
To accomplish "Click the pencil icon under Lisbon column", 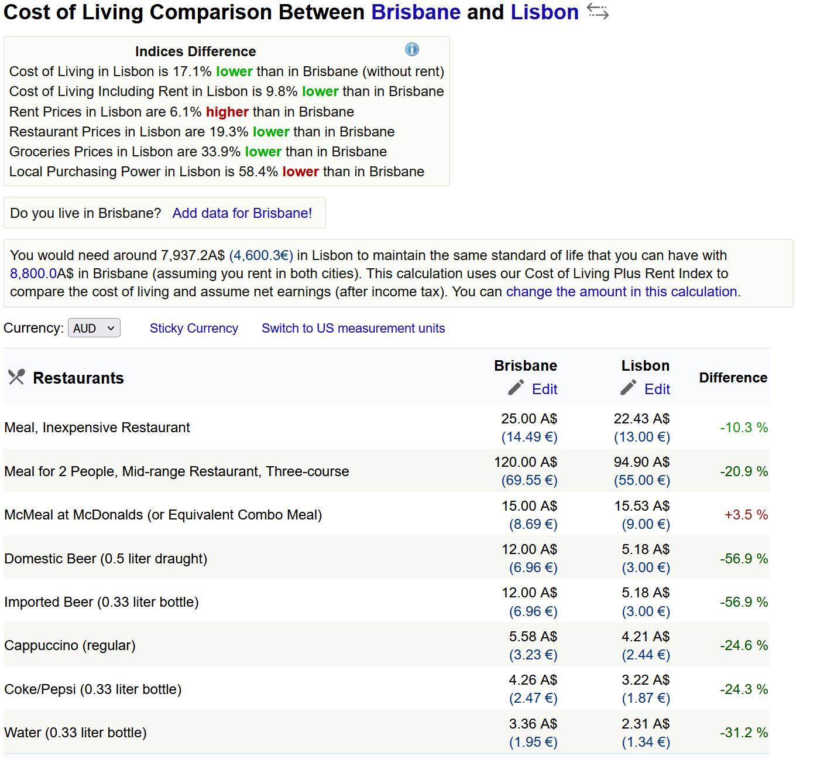I will pyautogui.click(x=628, y=388).
